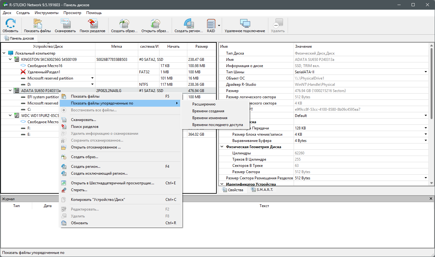Close the Журнал panel
Screen dimensions: 435x257
(432, 199)
